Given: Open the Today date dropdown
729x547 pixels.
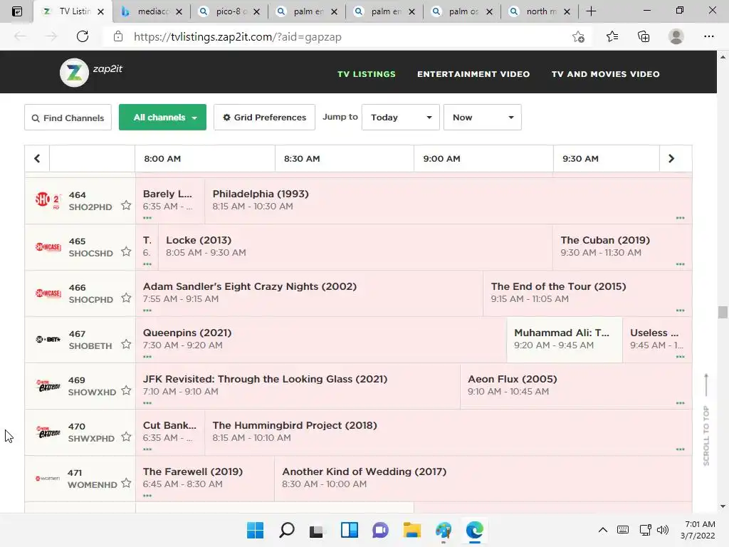Looking at the screenshot, I should [400, 118].
